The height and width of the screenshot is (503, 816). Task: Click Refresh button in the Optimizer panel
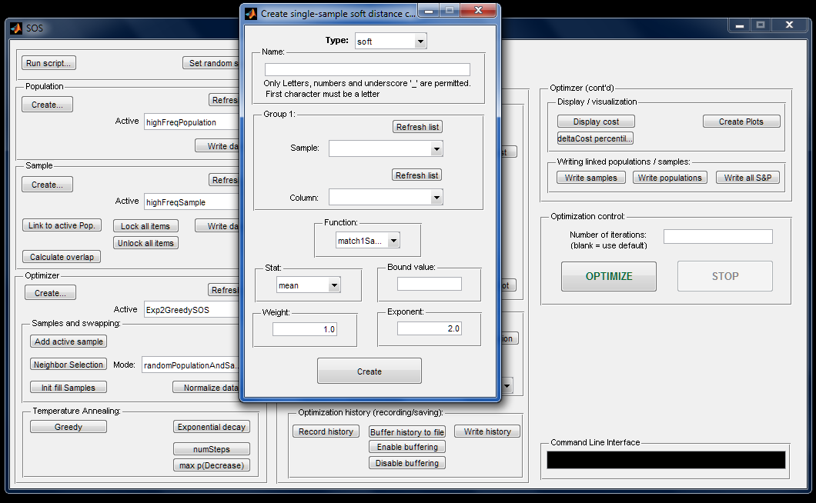click(224, 290)
